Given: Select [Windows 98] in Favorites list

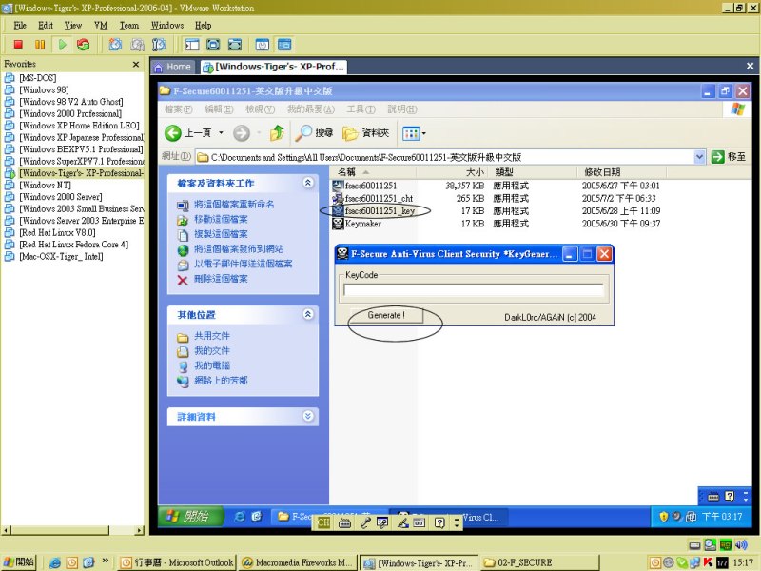Looking at the screenshot, I should click(44, 89).
